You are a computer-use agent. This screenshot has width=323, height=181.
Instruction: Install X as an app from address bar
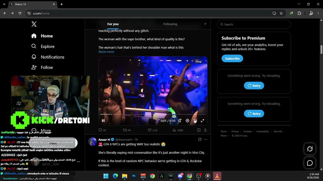tap(274, 13)
